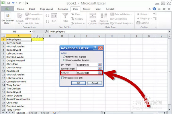
Task: Click the collapse button for Copy to
Action: 100,73
